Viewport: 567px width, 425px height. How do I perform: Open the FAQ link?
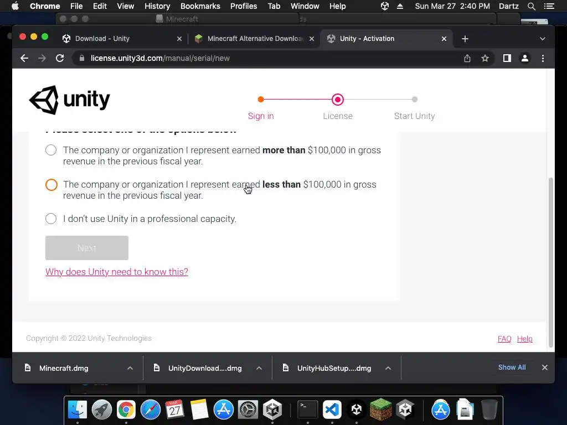click(x=504, y=339)
